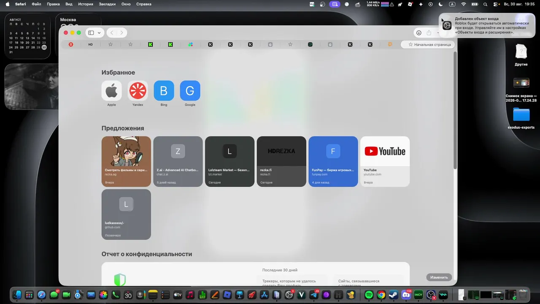Open Messages from the Dock
Viewport: 540px width, 304px height.
[54, 295]
